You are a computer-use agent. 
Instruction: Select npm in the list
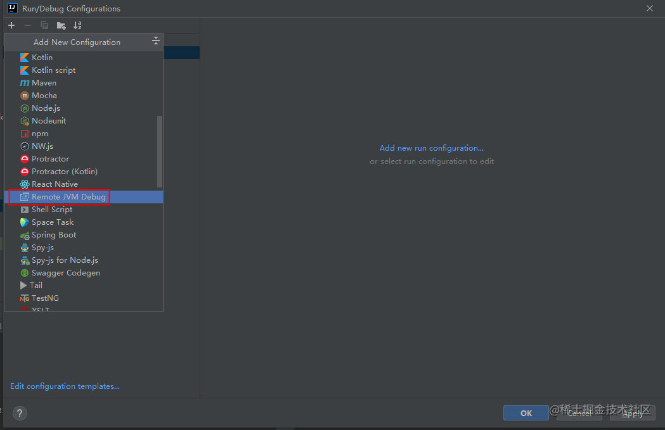tap(40, 134)
